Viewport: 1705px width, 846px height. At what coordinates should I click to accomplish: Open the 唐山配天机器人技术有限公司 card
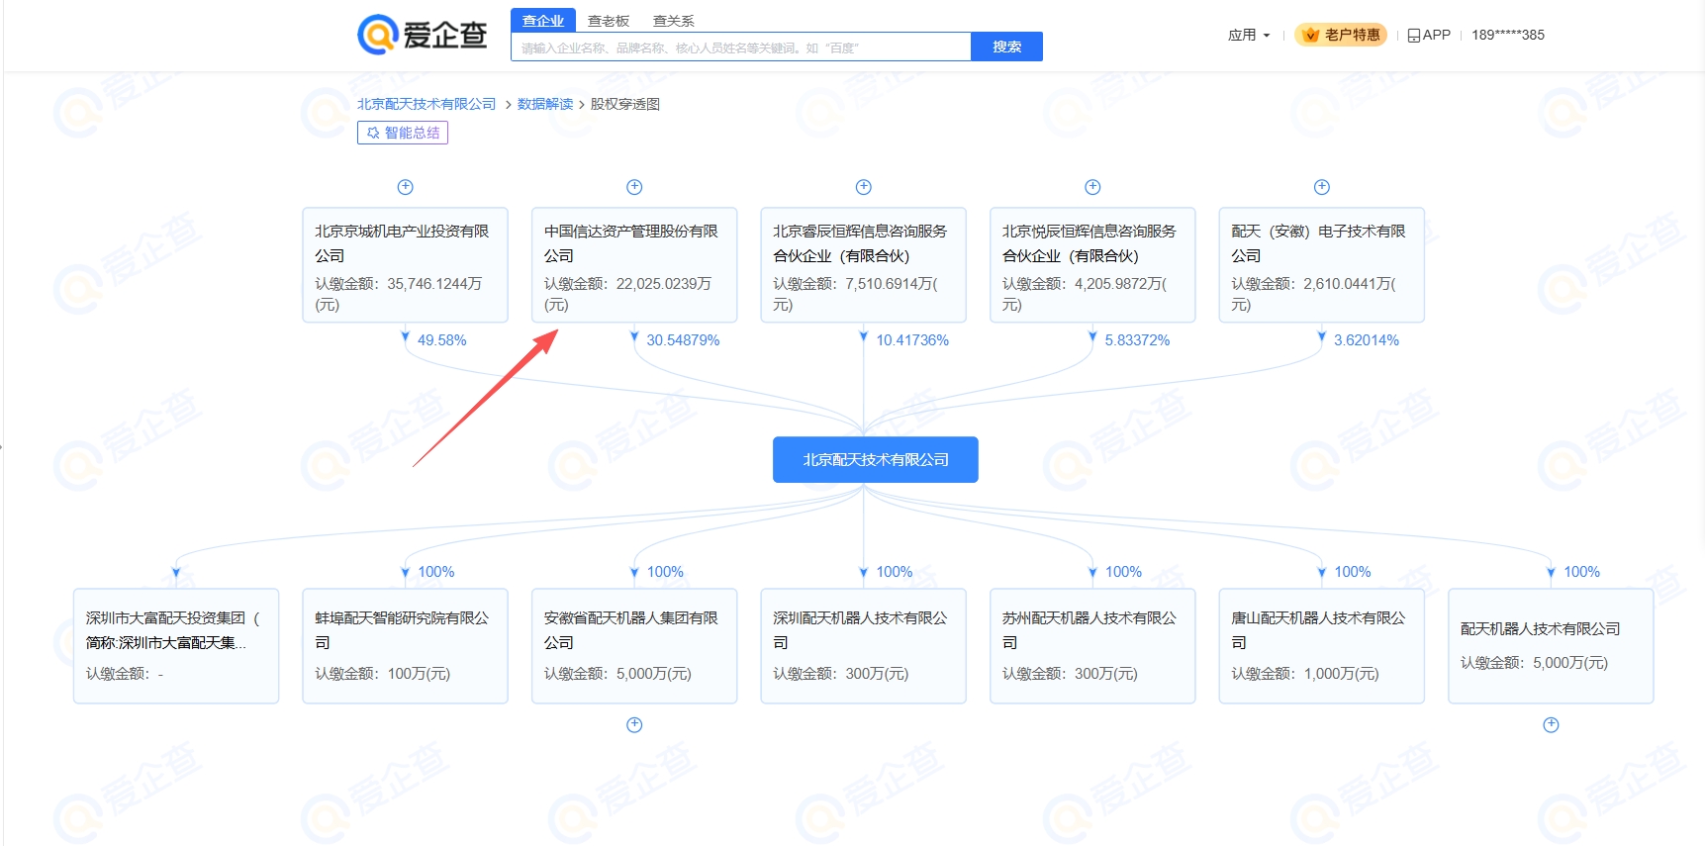1321,646
